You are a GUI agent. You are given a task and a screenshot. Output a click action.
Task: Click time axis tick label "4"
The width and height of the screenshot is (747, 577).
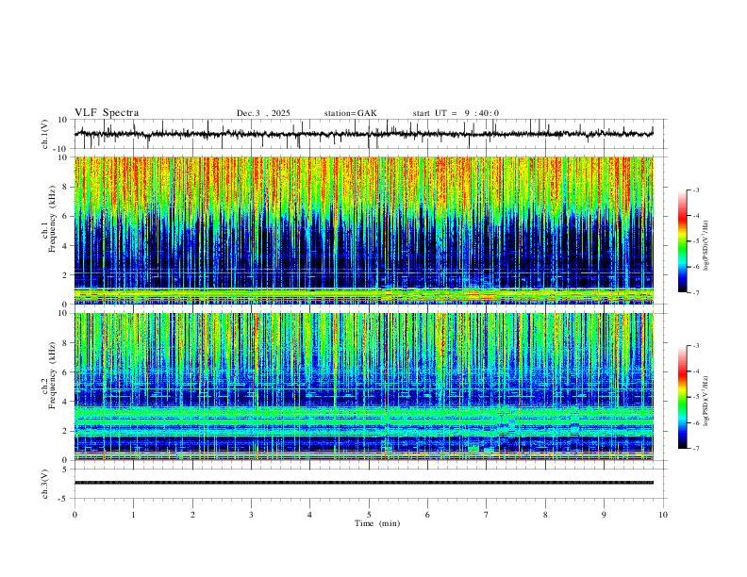310,515
